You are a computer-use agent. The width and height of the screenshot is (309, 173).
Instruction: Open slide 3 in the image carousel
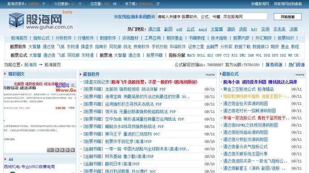[62, 150]
